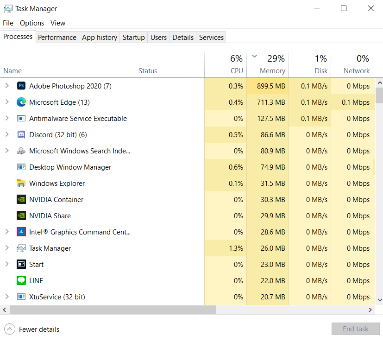Open the File menu
This screenshot has width=383, height=342.
click(x=8, y=23)
